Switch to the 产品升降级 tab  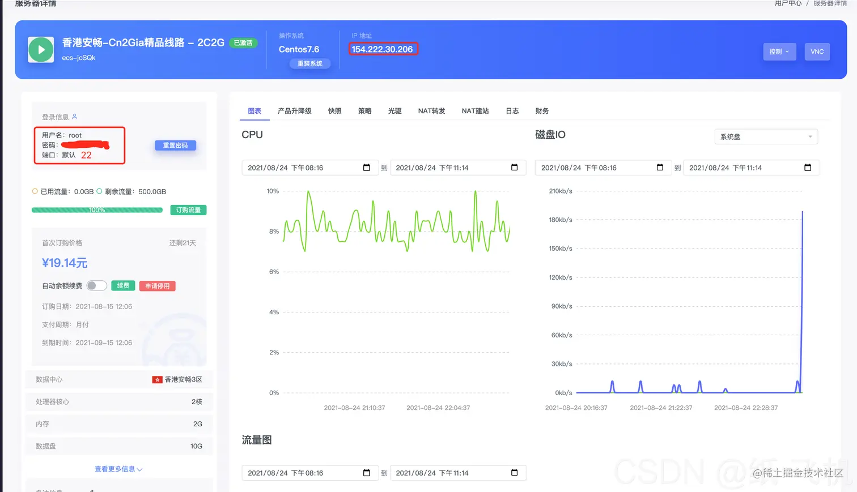coord(295,111)
